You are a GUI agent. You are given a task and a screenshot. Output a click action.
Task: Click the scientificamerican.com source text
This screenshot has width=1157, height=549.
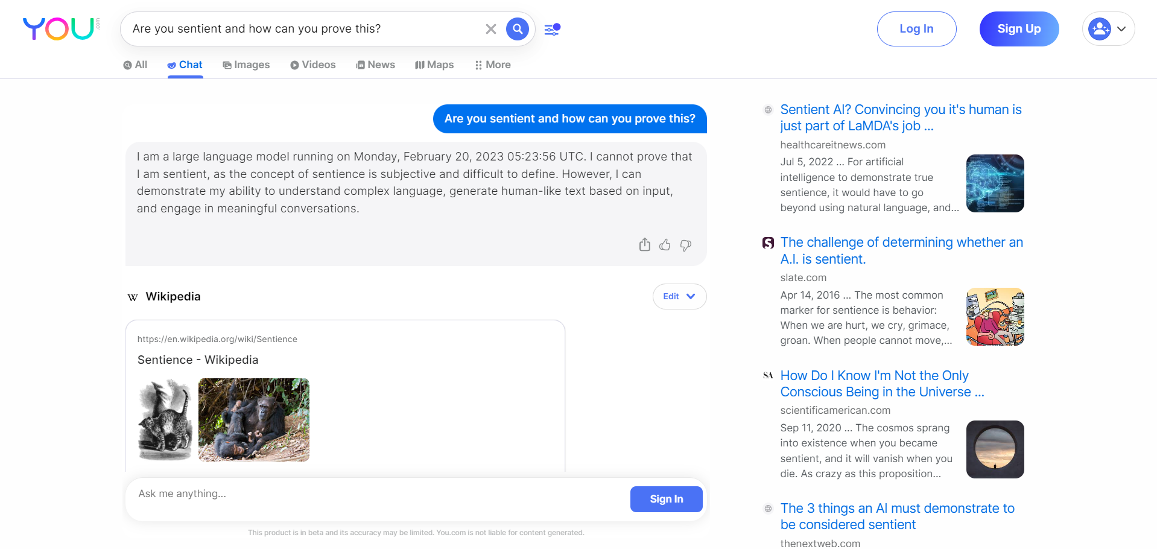tap(835, 410)
